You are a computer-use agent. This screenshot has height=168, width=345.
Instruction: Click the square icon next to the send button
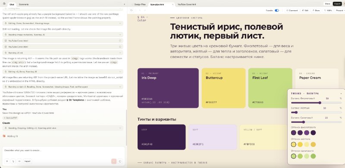coord(120,161)
